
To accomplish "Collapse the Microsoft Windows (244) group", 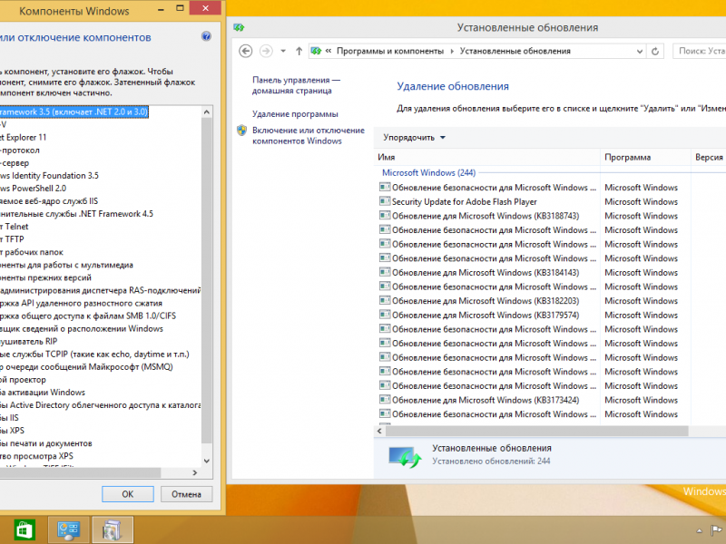I will pos(428,172).
